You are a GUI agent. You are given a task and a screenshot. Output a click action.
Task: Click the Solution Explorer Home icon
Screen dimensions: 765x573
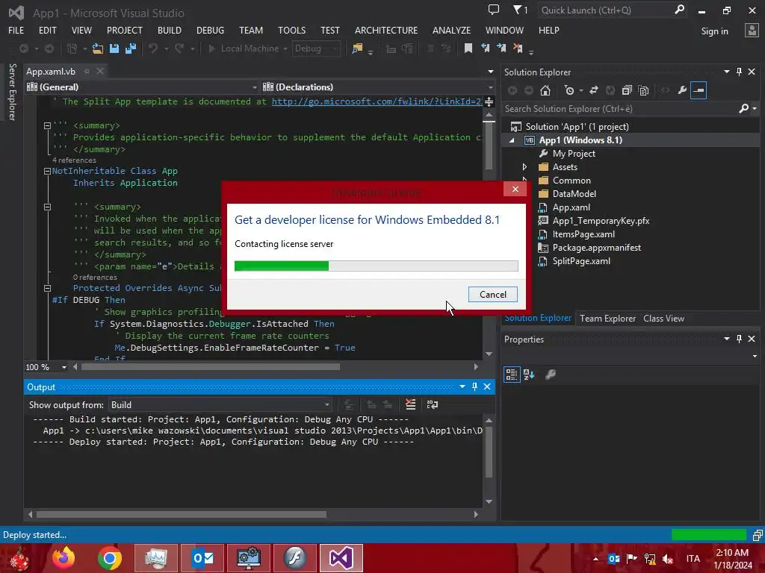tap(545, 90)
